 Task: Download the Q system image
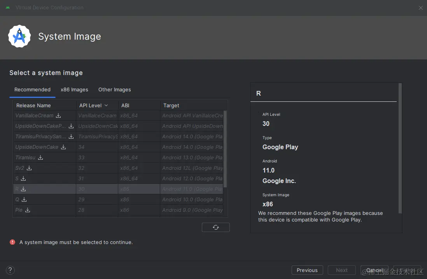tap(24, 199)
